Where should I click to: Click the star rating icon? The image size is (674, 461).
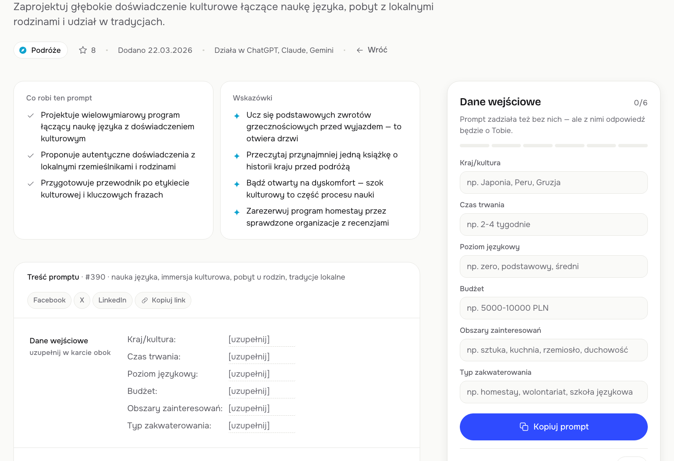83,50
